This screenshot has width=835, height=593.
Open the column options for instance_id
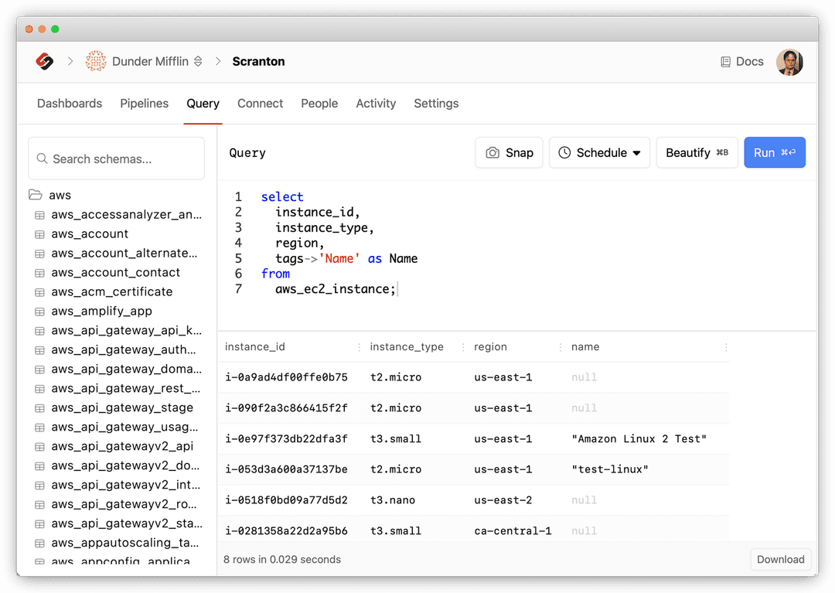(x=360, y=347)
